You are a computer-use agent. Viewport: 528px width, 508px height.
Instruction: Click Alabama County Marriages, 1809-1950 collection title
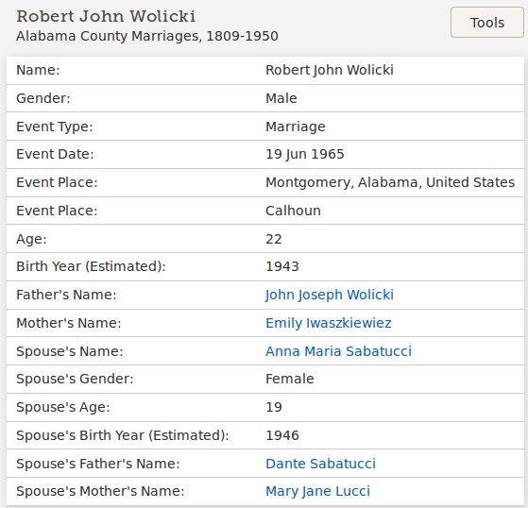[147, 36]
